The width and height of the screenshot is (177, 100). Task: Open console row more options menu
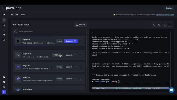coord(81,41)
